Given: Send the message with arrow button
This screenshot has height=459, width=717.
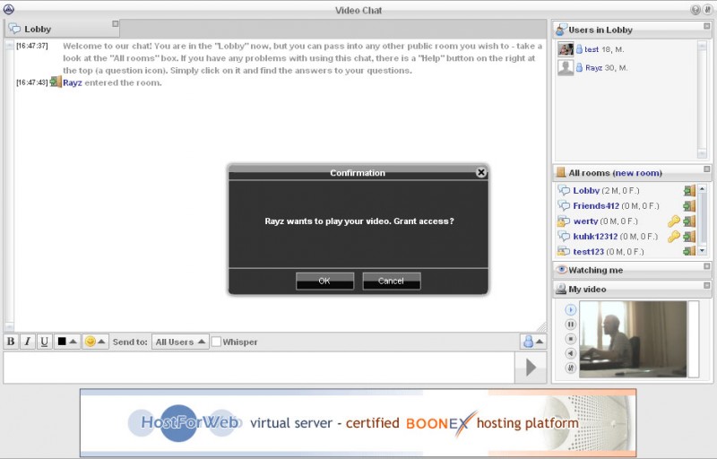Looking at the screenshot, I should 531,367.
